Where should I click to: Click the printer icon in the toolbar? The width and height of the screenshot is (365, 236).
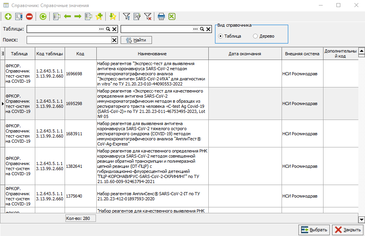click(161, 16)
